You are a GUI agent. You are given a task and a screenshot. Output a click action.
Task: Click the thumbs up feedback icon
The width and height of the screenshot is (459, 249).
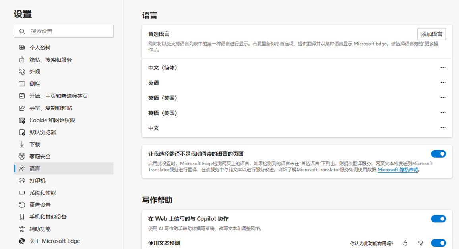[x=405, y=243]
